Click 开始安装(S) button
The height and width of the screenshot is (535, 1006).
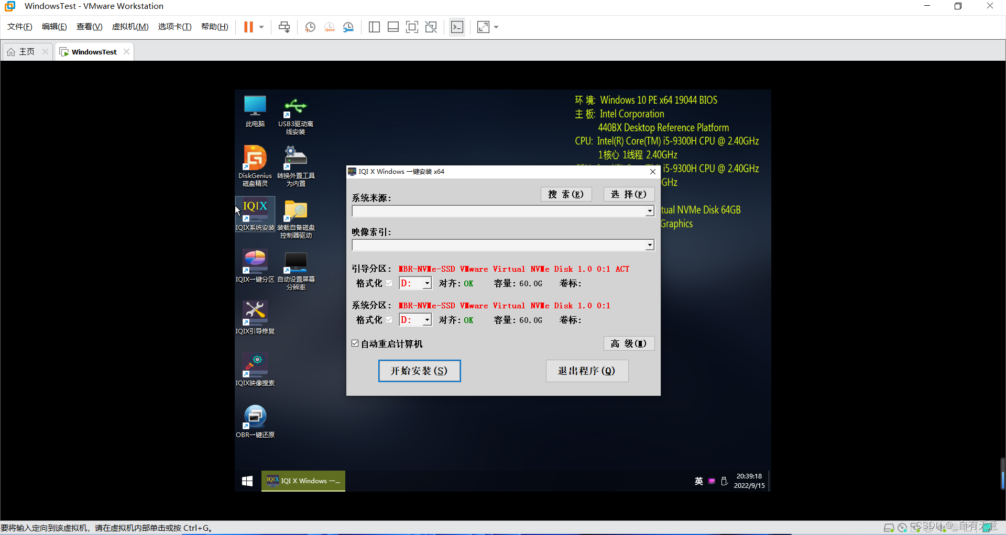tap(419, 371)
